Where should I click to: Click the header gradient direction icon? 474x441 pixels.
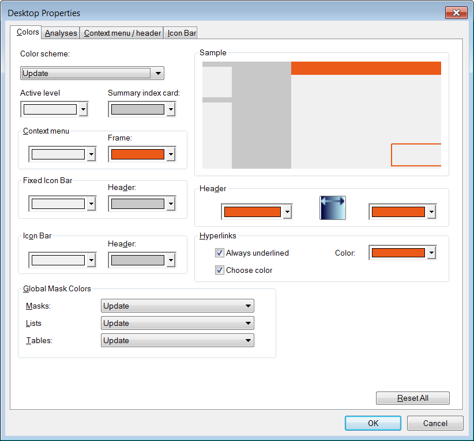pos(333,208)
